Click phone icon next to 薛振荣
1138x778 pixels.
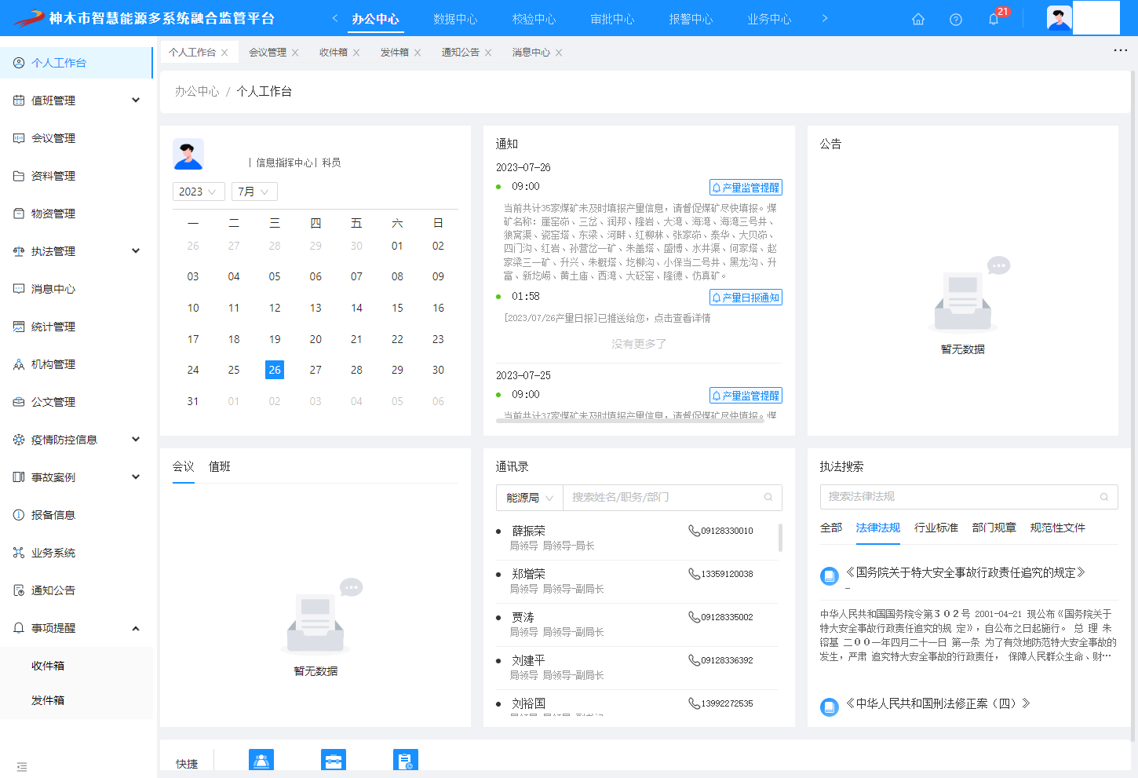[694, 531]
